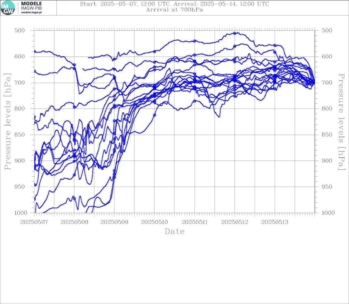Click the left axis 950 label
Viewport: 349px width, 304px height.
(20, 186)
